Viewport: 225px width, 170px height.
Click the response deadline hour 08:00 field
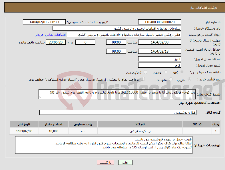tap(116, 42)
